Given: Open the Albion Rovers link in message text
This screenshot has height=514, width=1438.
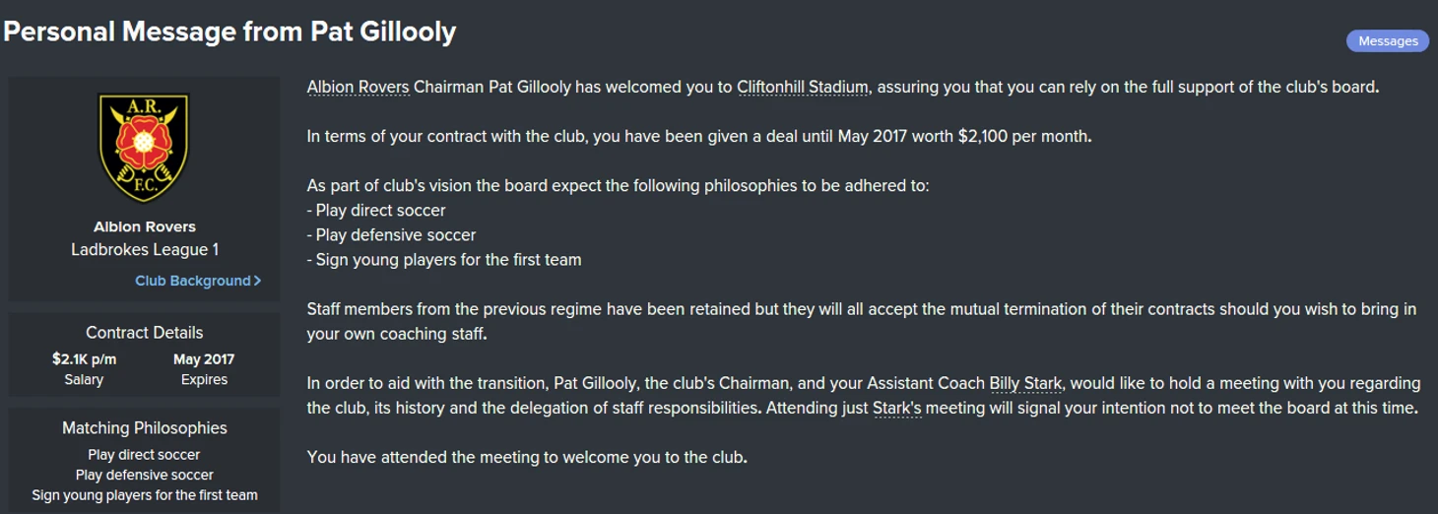Looking at the screenshot, I should click(358, 87).
